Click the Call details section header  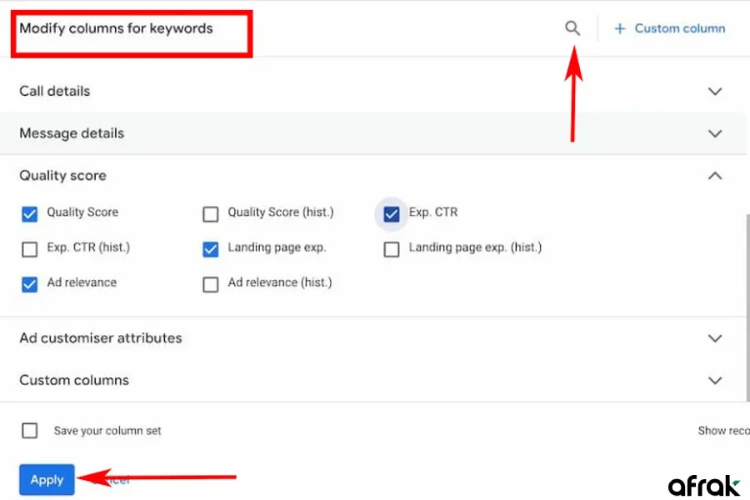[55, 92]
